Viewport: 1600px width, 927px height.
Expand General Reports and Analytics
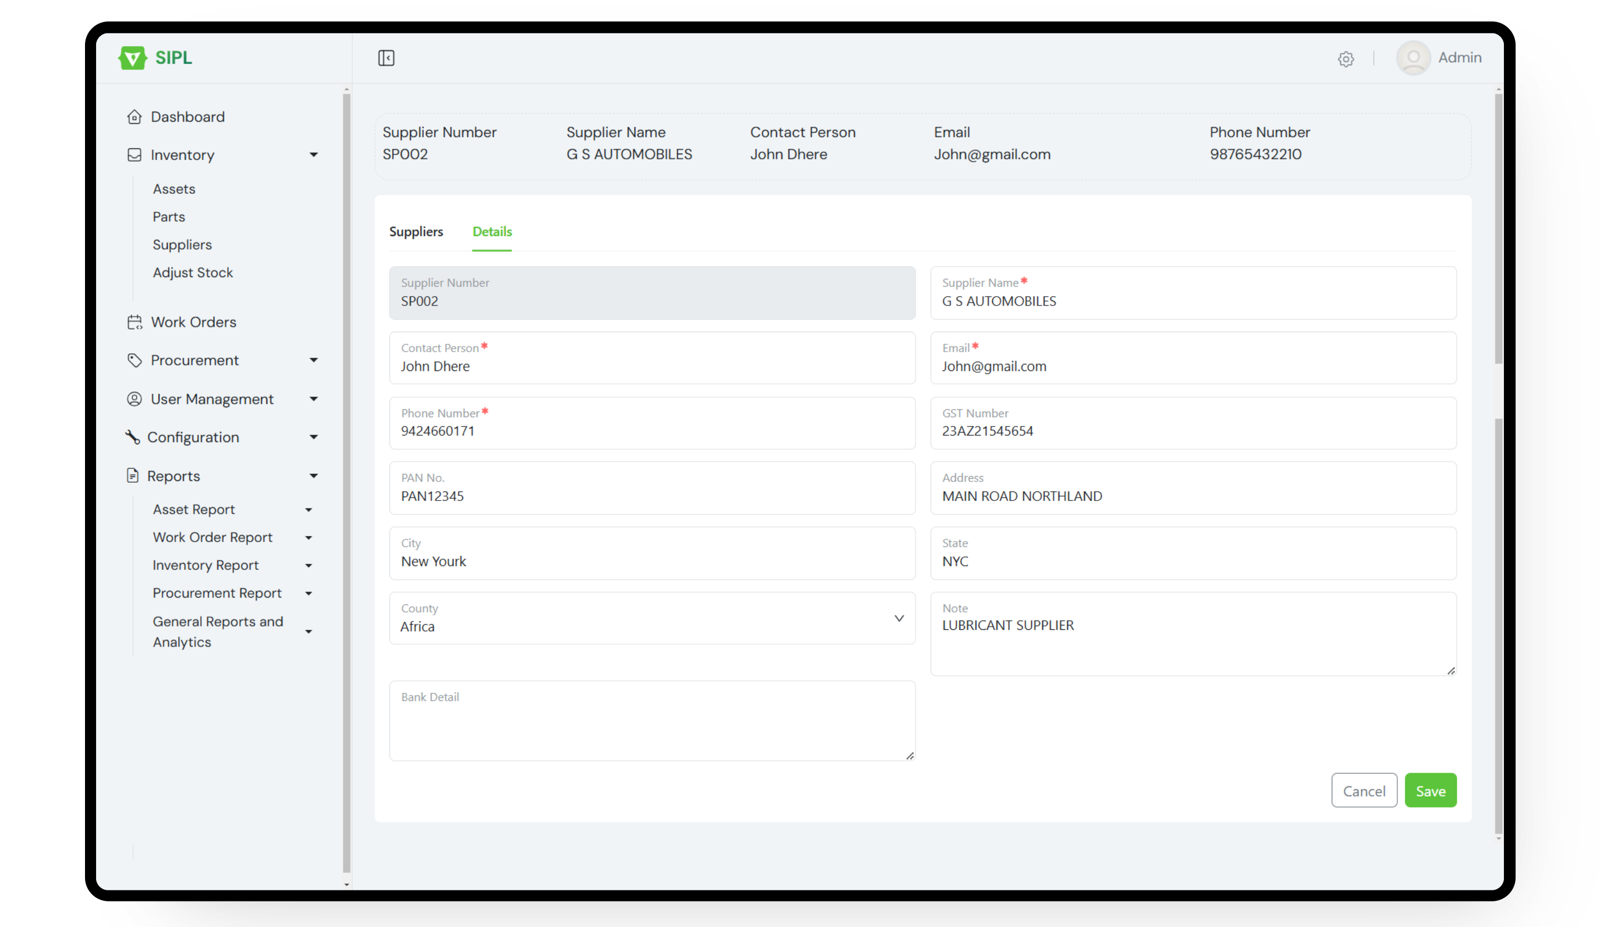point(309,632)
